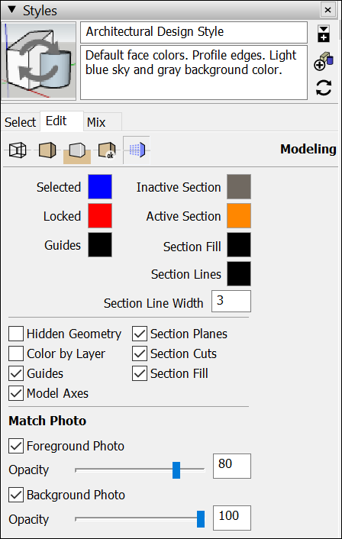The image size is (342, 539).
Task: Click the Active Section orange swatch
Action: 239,216
